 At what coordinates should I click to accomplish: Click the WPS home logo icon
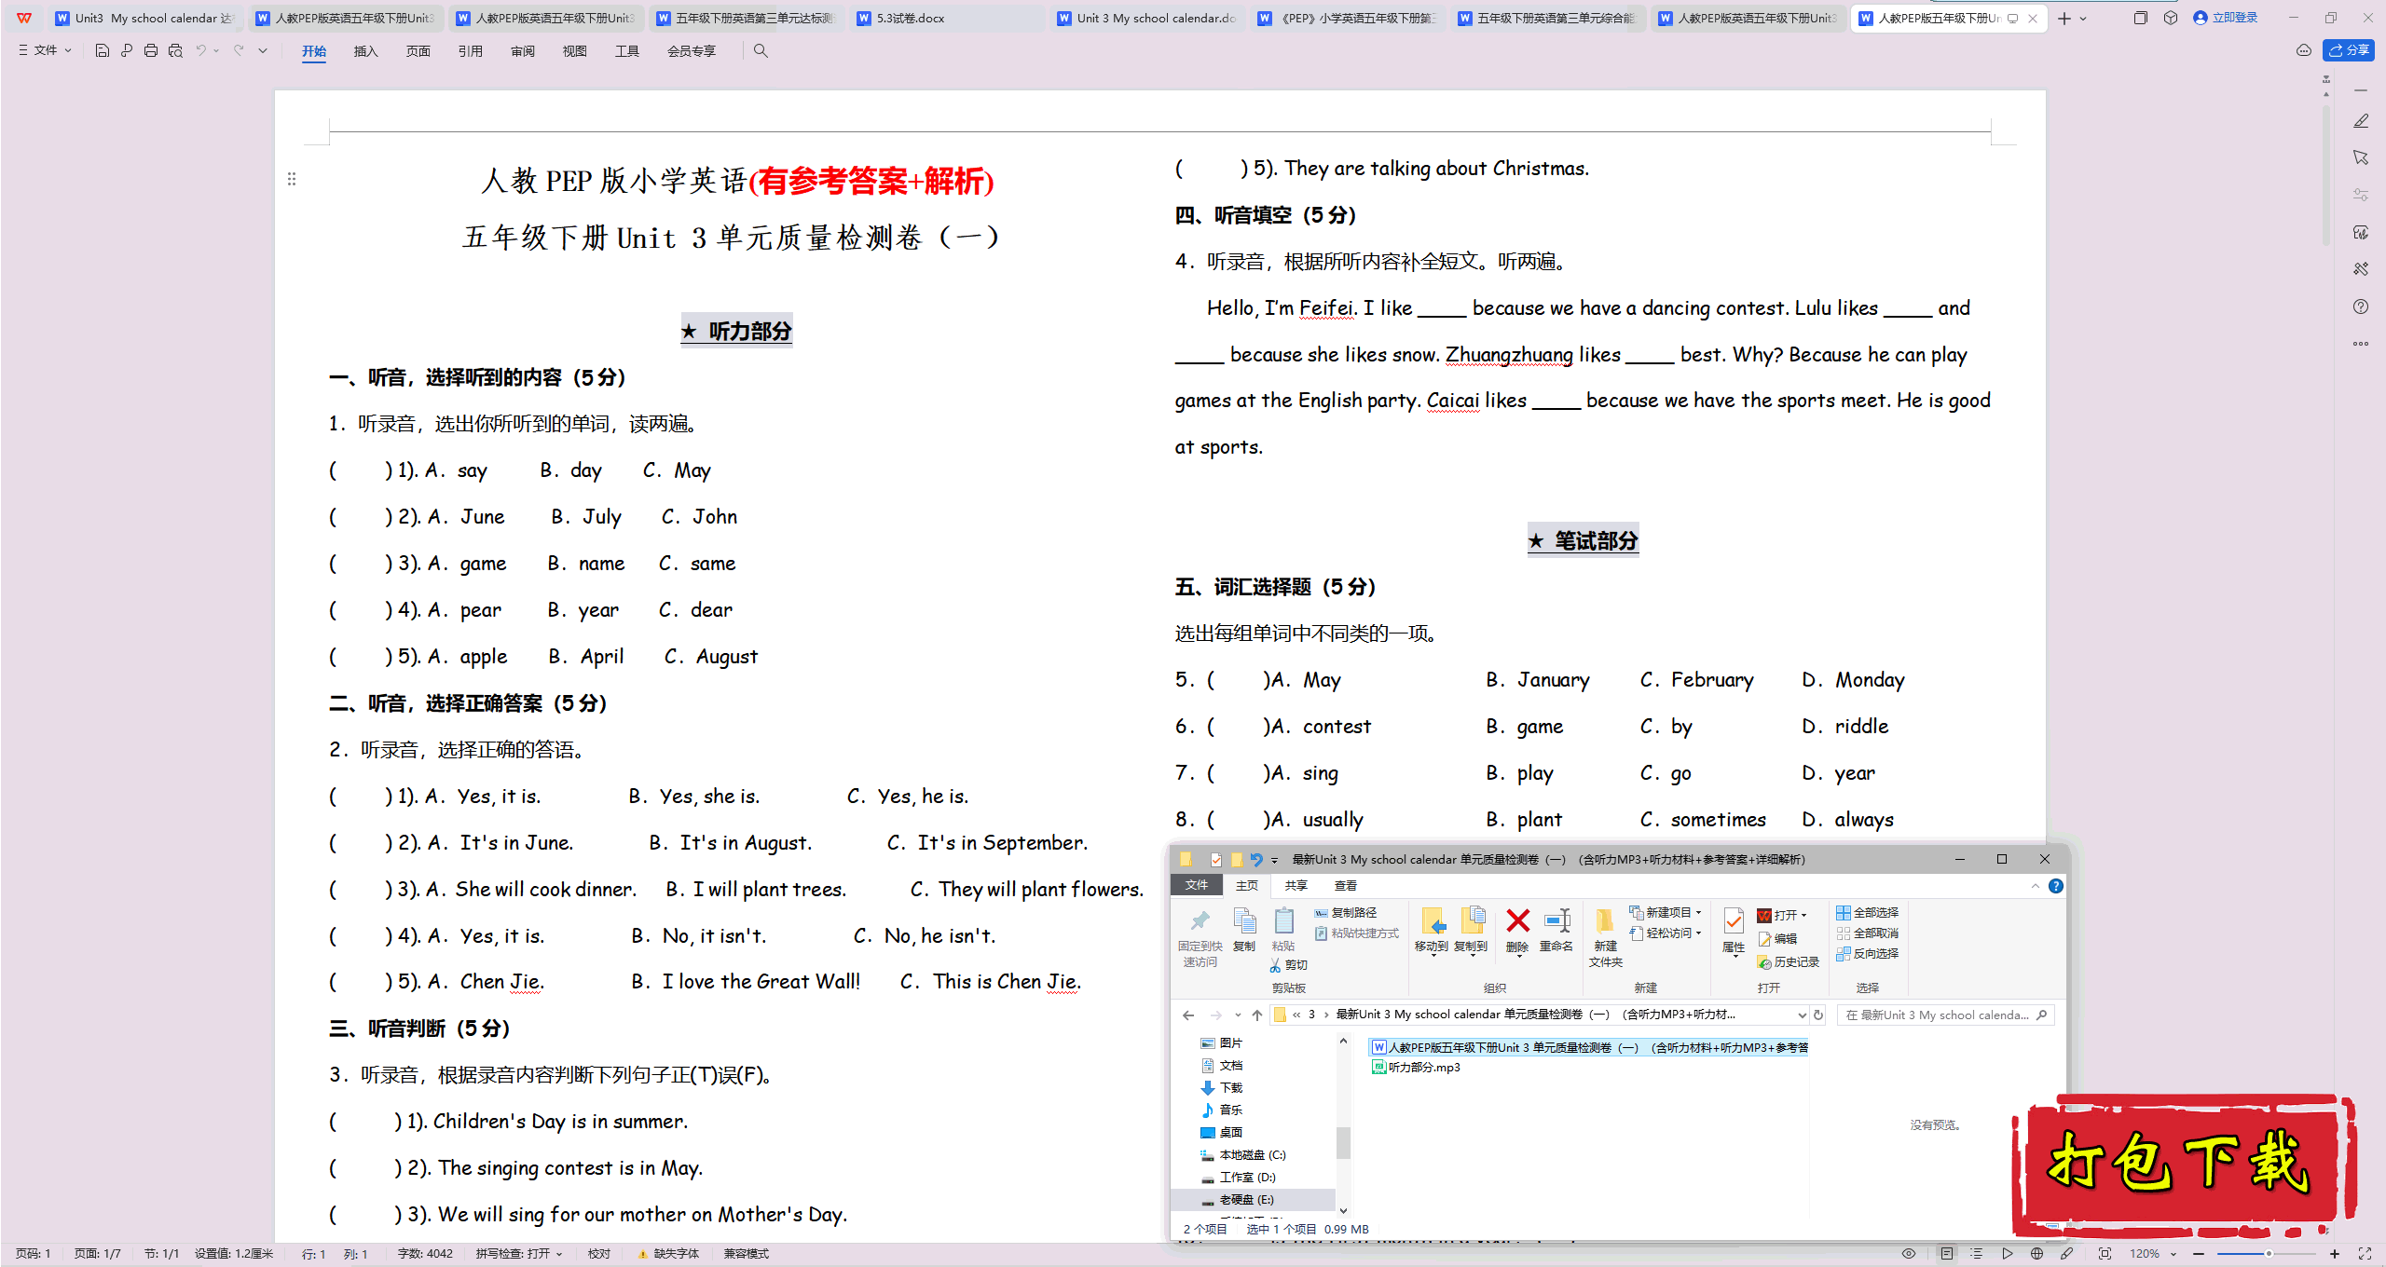coord(24,18)
